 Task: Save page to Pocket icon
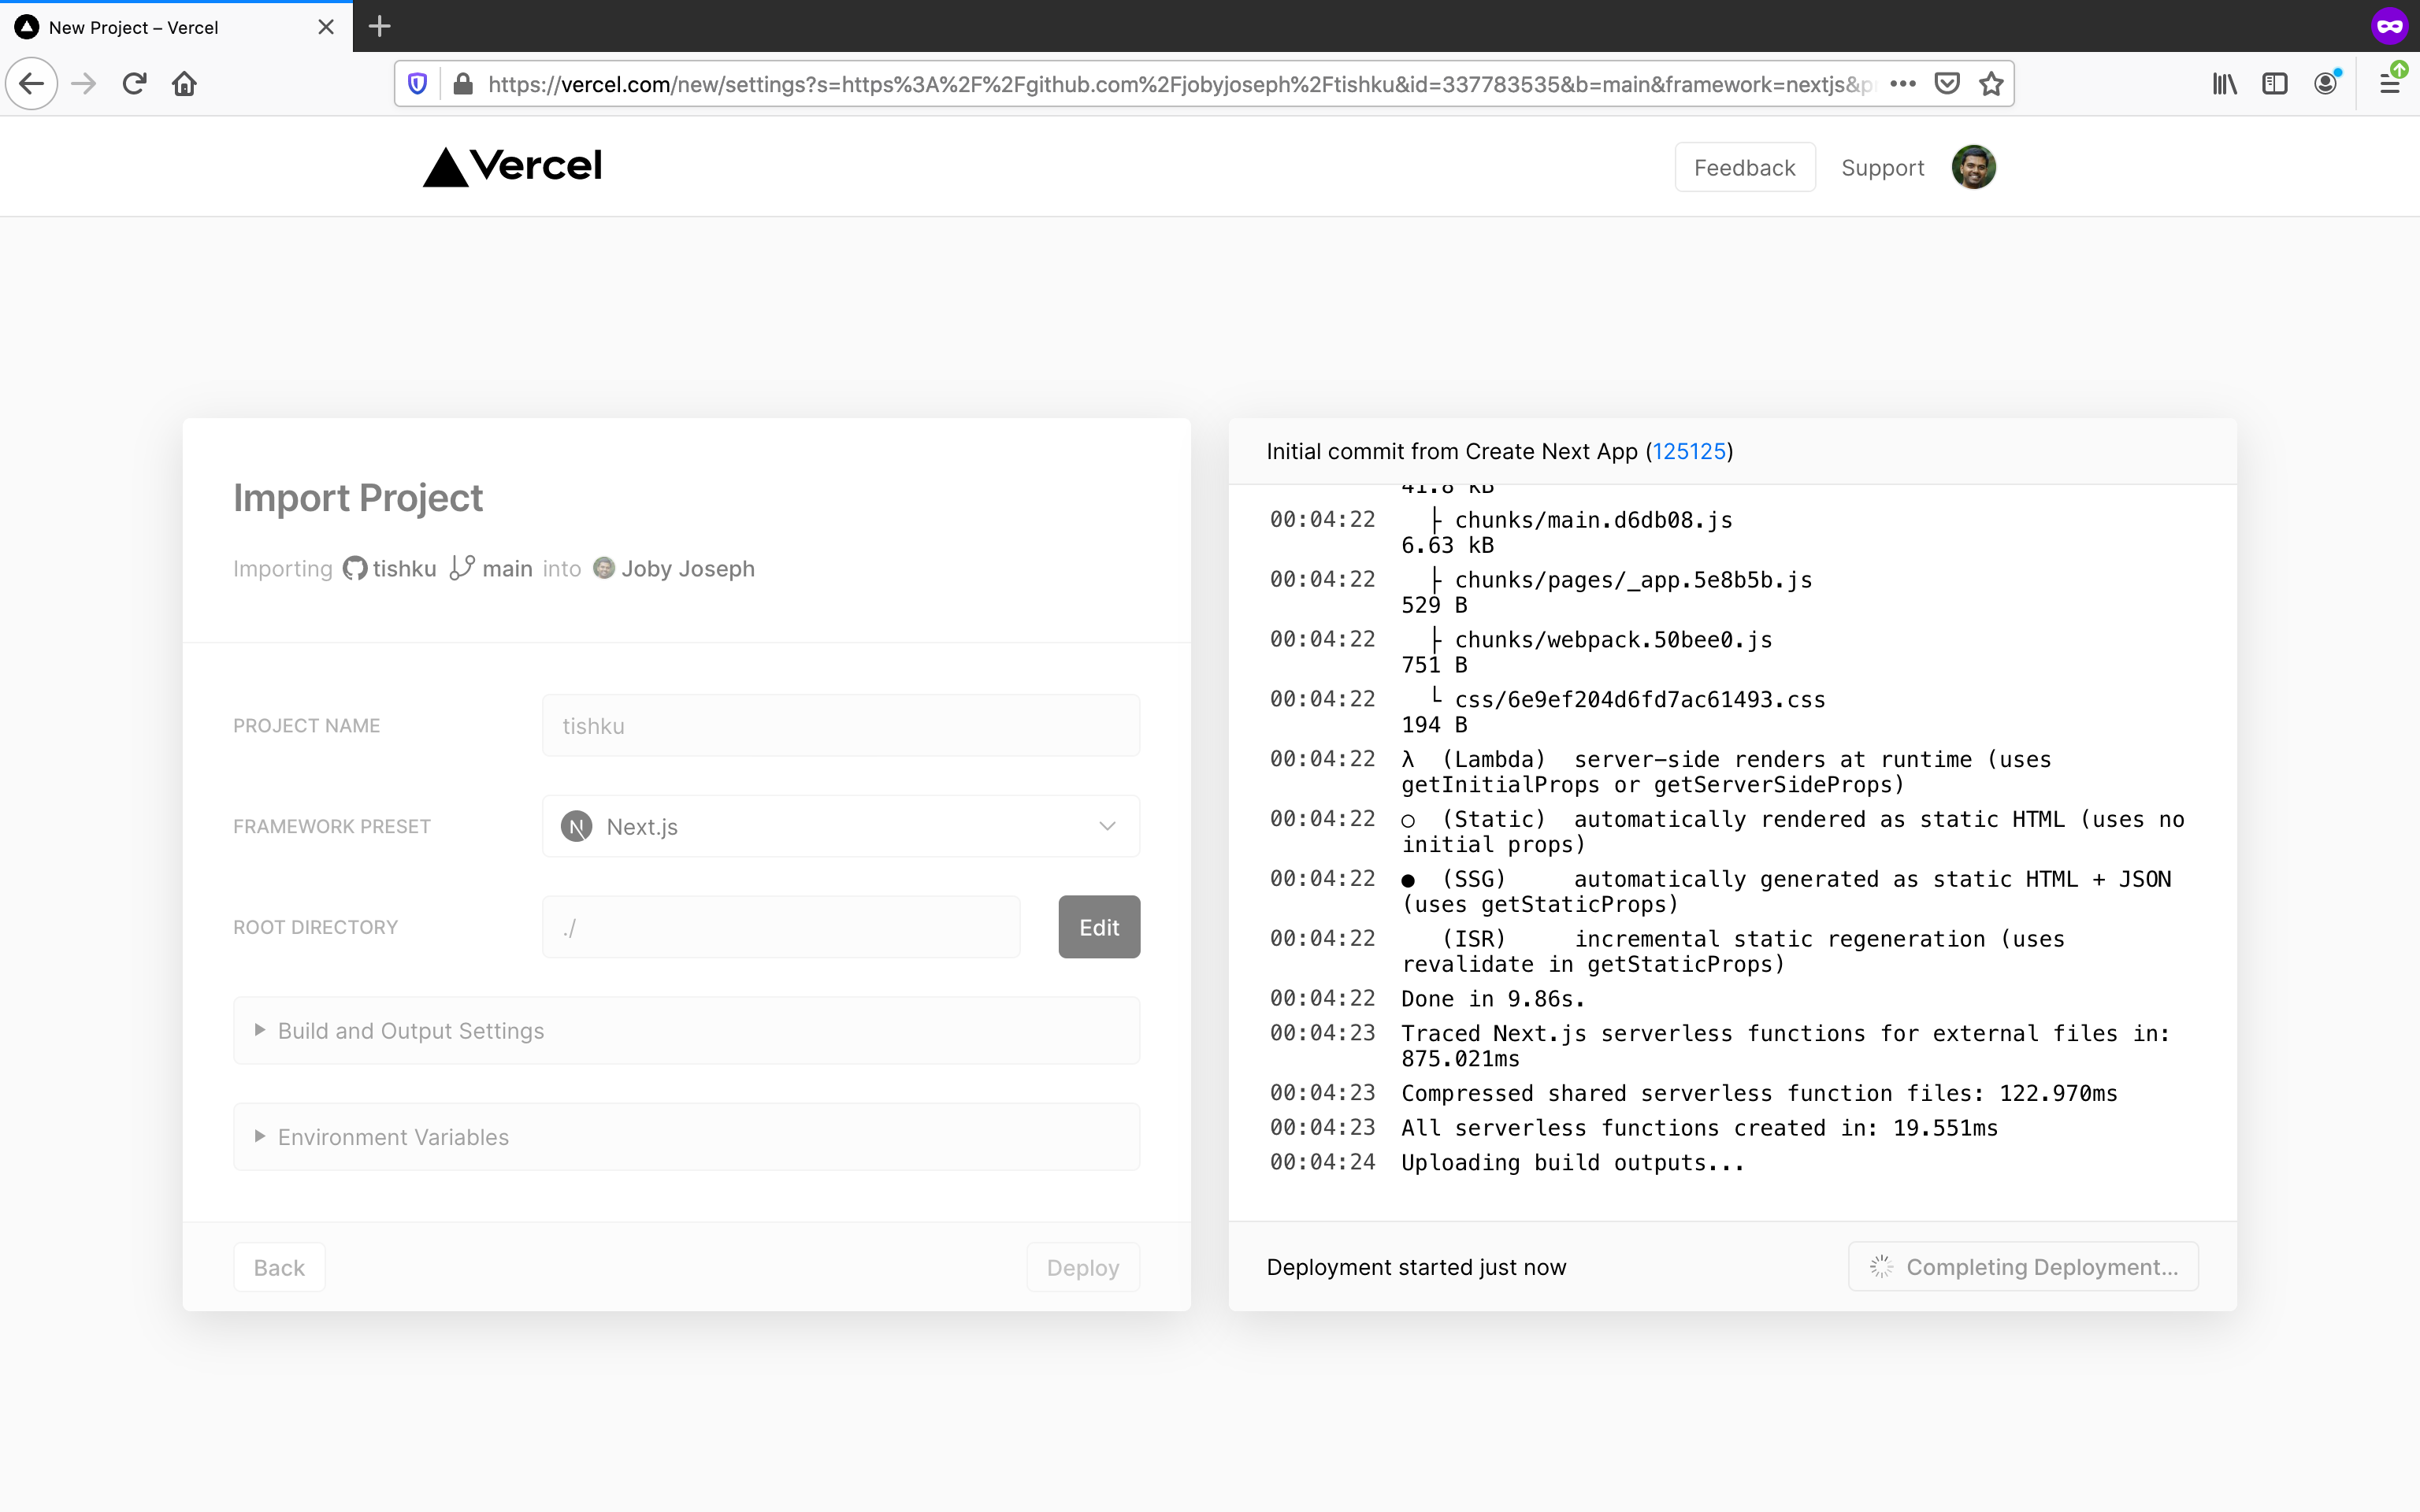(1946, 84)
